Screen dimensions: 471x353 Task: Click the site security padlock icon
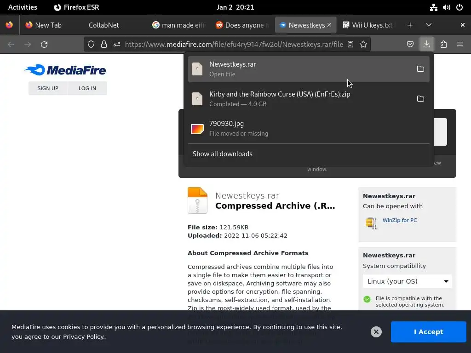(103, 44)
